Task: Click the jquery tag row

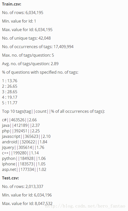Action: [23, 148]
